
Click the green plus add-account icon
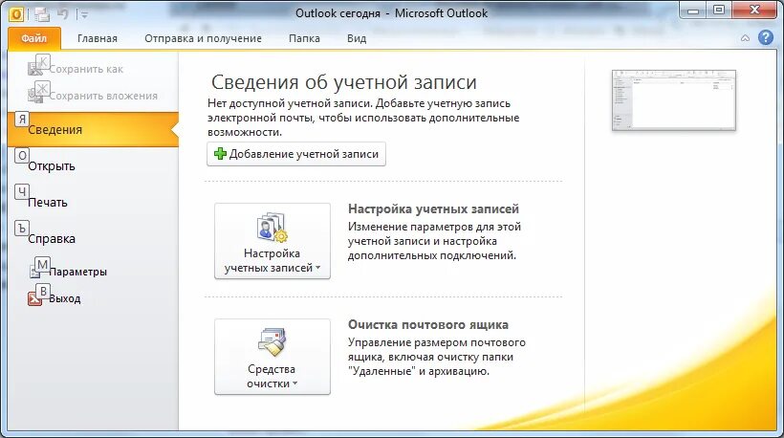[220, 154]
